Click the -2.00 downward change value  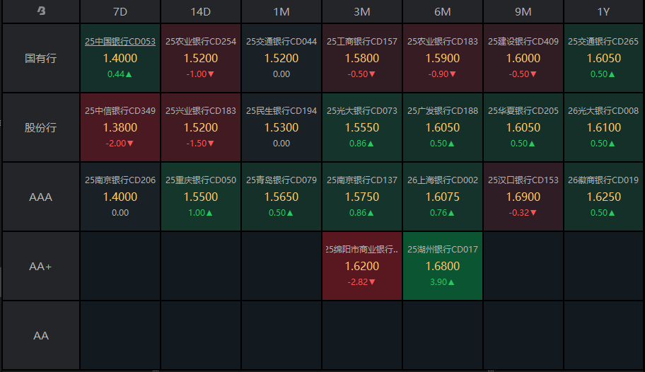[120, 143]
